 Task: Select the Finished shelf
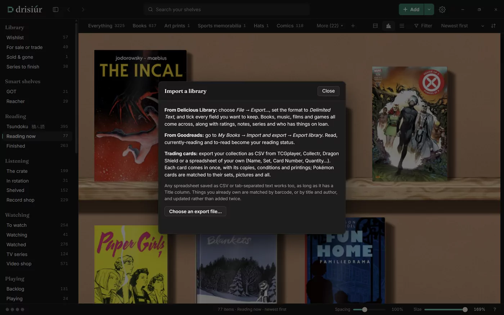click(37, 146)
